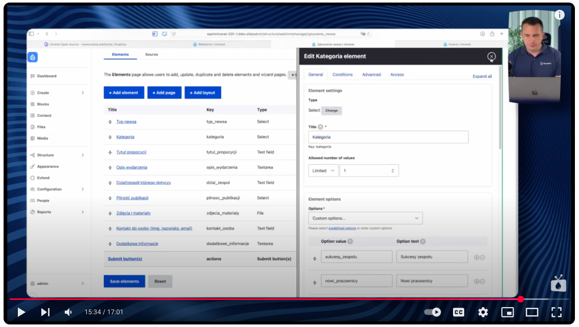Open the Custom options dropdown
The image size is (579, 327).
[x=365, y=218]
